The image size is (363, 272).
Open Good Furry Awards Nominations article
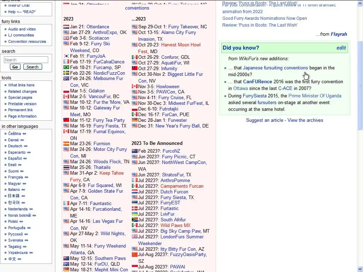(x=264, y=18)
